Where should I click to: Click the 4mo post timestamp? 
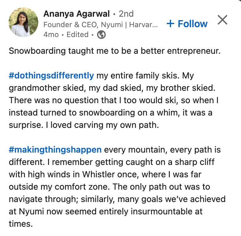click(x=51, y=35)
